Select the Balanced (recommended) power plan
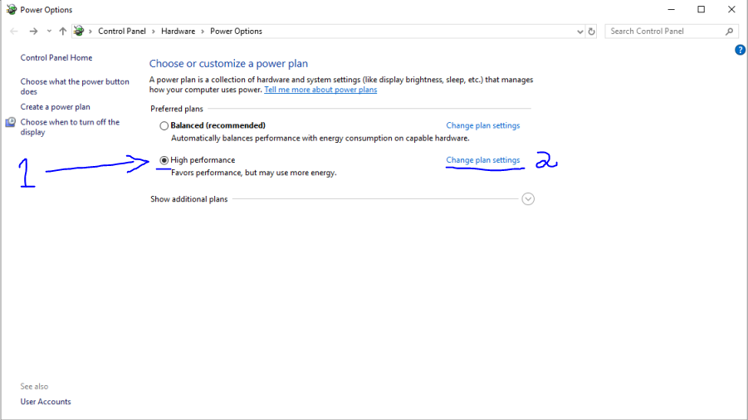Screen dimensions: 748x420 click(164, 126)
